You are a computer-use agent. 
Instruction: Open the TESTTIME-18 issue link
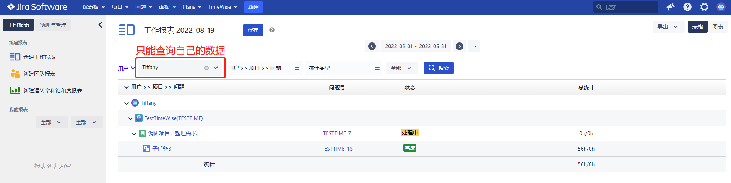337,149
